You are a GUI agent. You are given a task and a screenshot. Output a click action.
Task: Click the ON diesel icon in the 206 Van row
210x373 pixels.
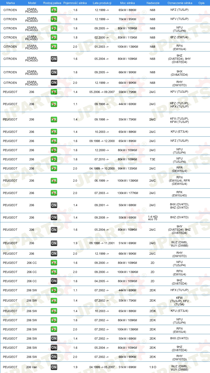tap(54, 367)
